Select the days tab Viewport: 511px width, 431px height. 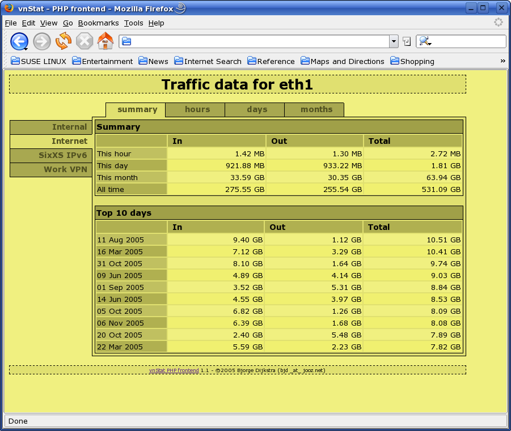click(256, 110)
